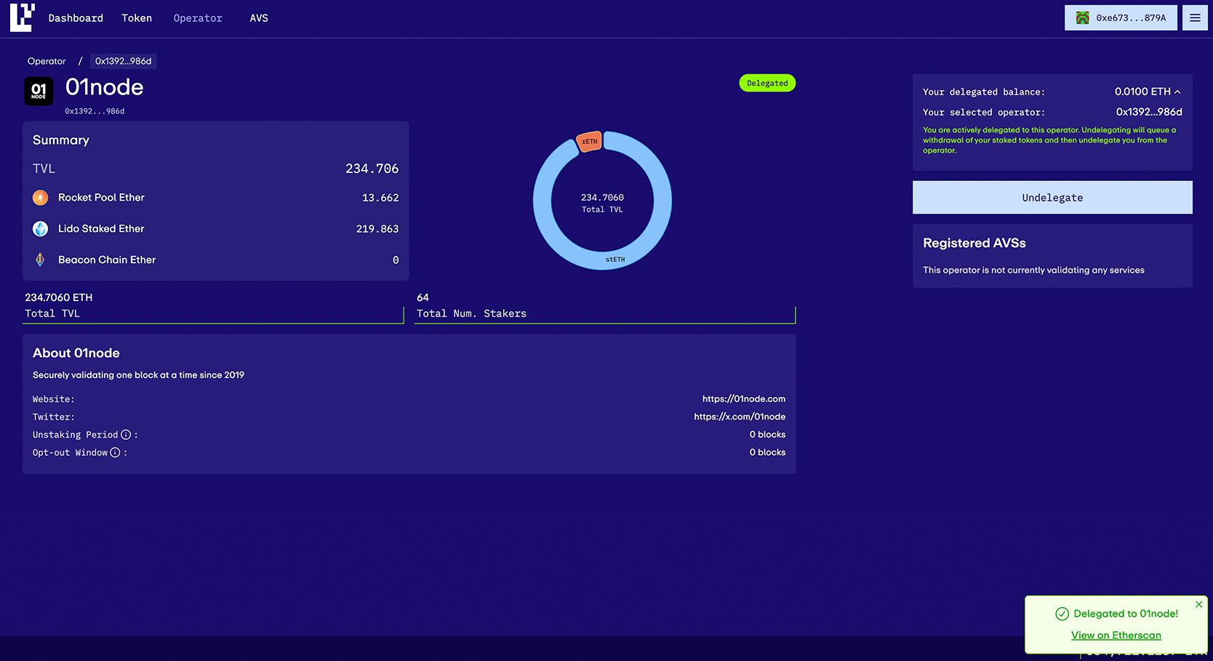Click the Beacon Chain Ether label
1213x661 pixels.
107,260
